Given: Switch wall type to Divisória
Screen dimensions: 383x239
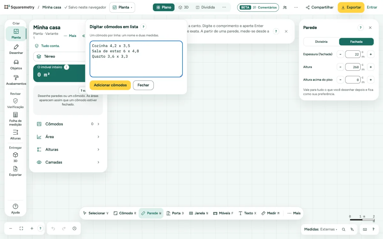Looking at the screenshot, I should (321, 42).
